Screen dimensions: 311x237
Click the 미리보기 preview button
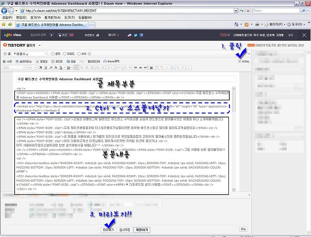point(108,230)
